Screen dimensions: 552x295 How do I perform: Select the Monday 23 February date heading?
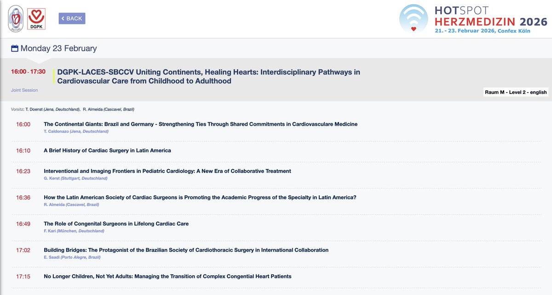[x=58, y=48]
